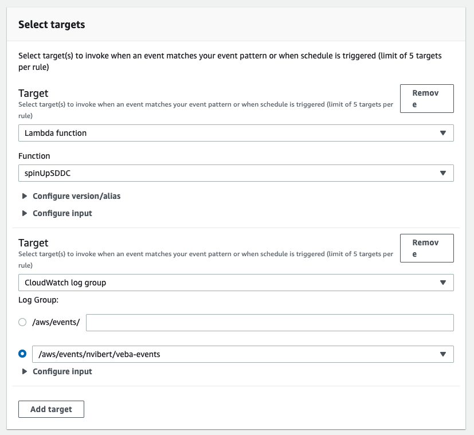
Task: Expand the Configure version/alias section label
Action: (x=76, y=196)
